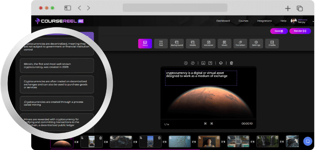Delete the city skyline clip
Screen dimensions: 315x150
click(159, 138)
